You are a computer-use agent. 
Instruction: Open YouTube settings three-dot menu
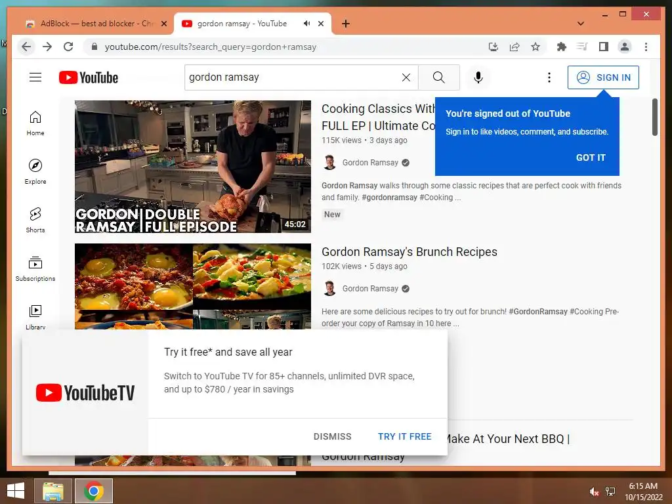point(549,77)
